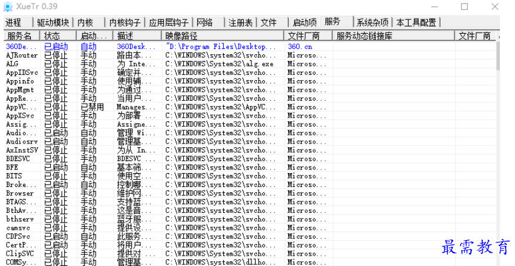Sort by the 启动... column header
The image size is (515, 266).
point(94,36)
